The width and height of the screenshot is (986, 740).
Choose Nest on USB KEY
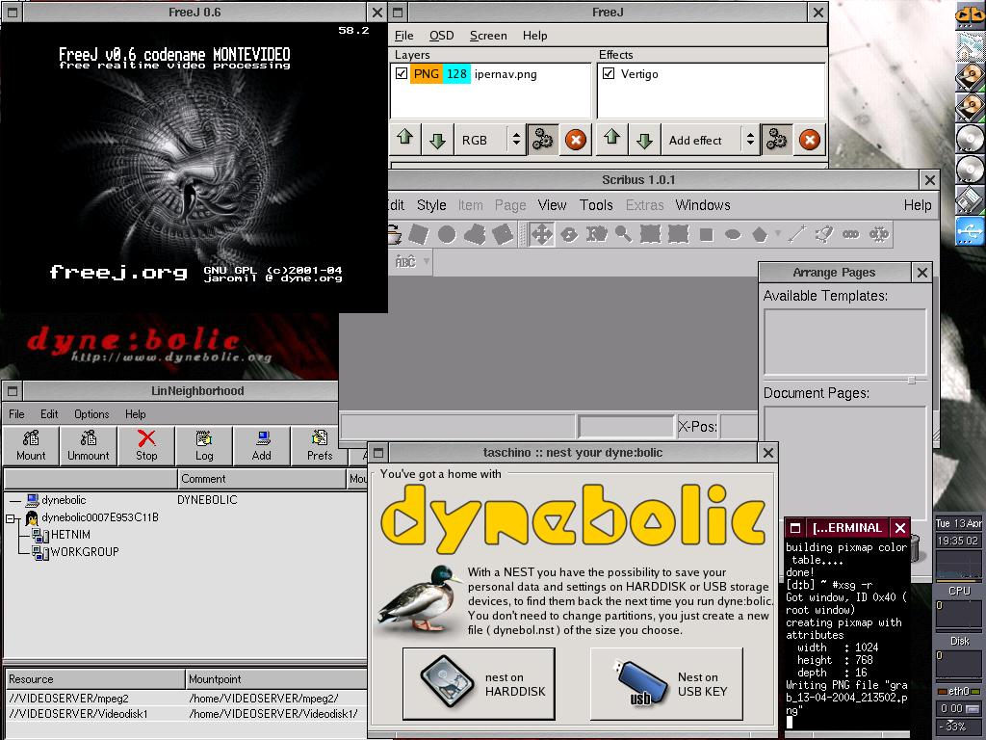click(x=666, y=683)
